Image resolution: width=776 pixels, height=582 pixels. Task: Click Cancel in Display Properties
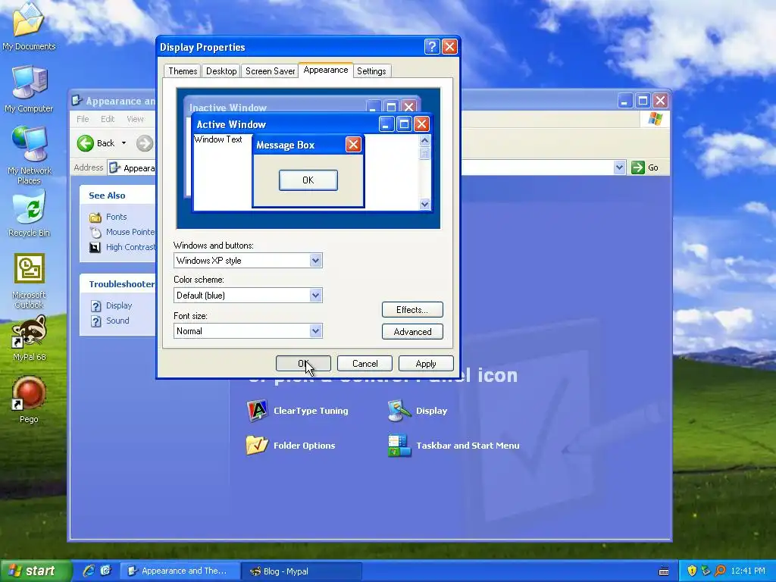(365, 363)
